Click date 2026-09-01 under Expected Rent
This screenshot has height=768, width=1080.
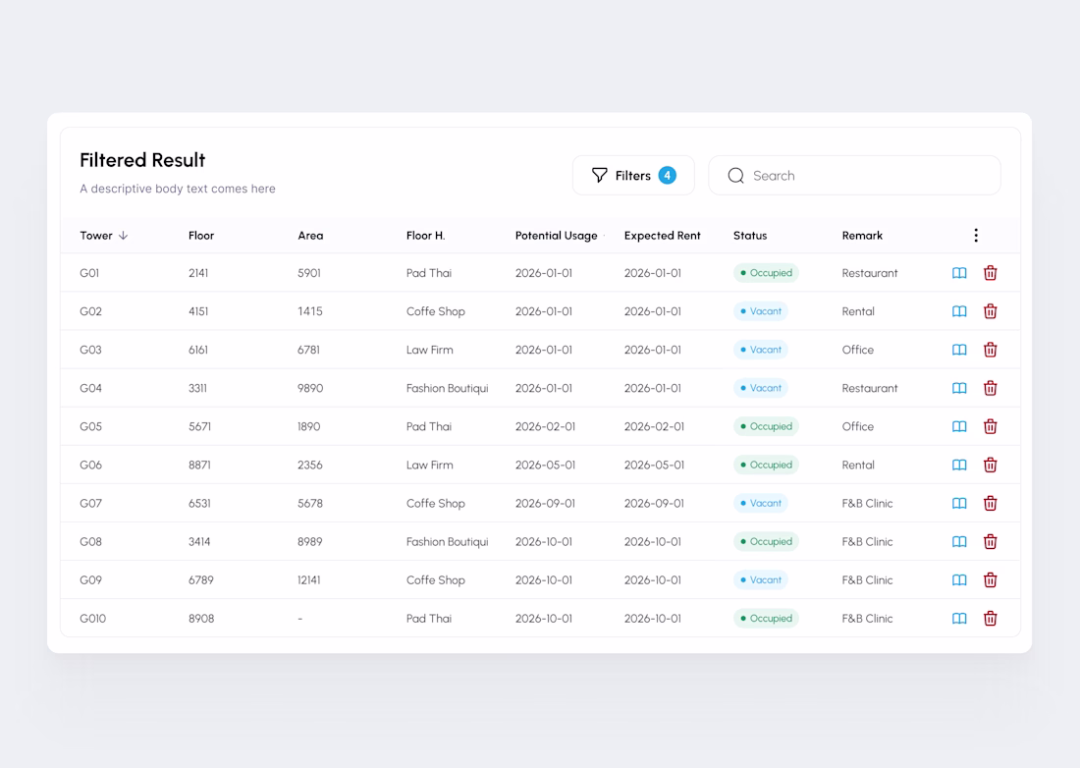click(654, 504)
